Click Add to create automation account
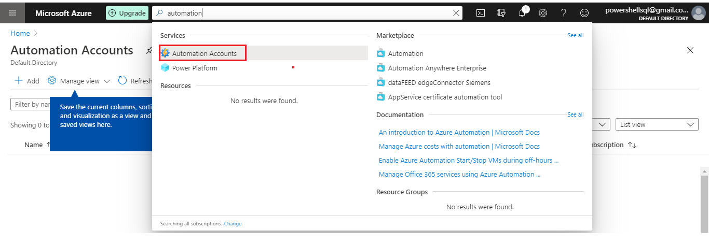The width and height of the screenshot is (709, 244). (x=26, y=81)
